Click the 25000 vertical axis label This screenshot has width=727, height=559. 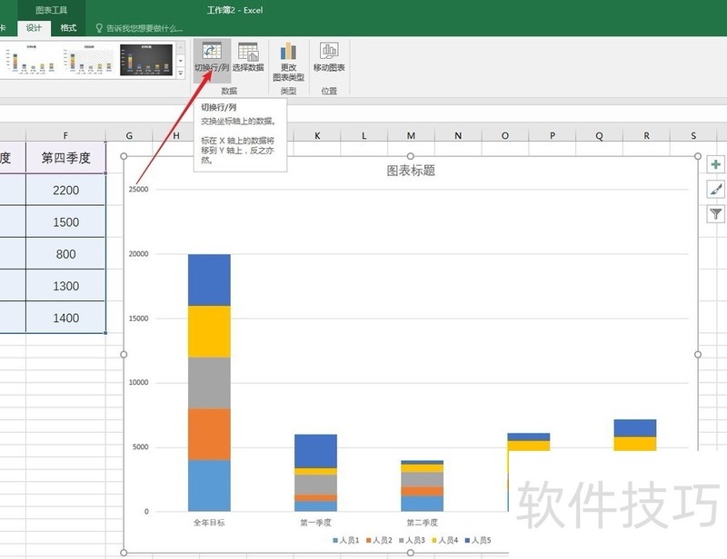[139, 189]
